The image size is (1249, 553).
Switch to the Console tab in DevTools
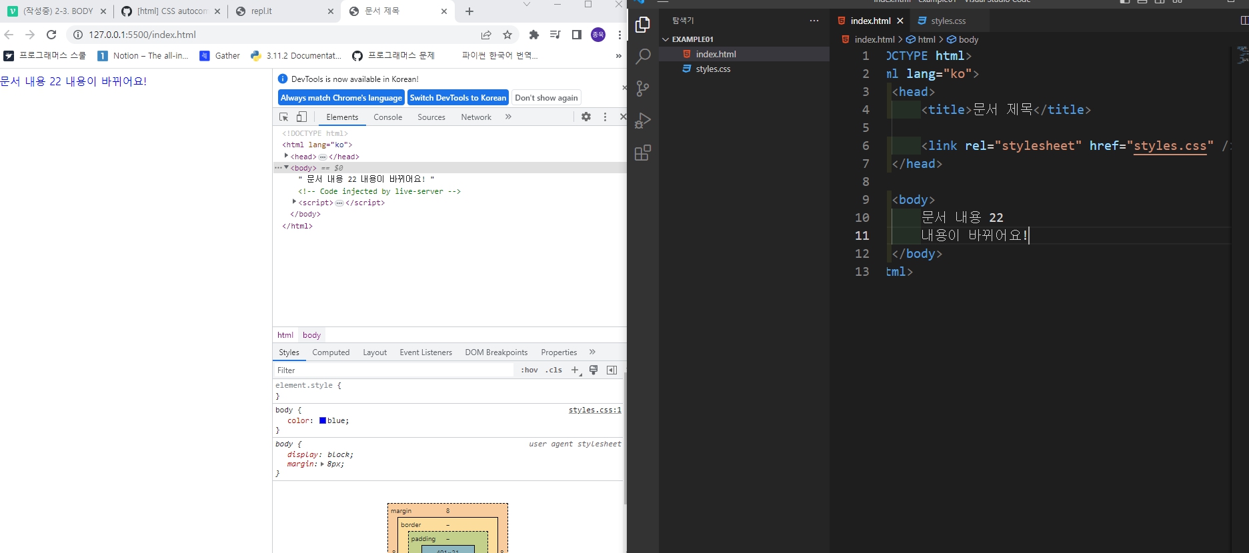[388, 117]
